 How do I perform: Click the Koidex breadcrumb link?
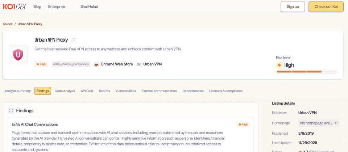[x=8, y=24]
